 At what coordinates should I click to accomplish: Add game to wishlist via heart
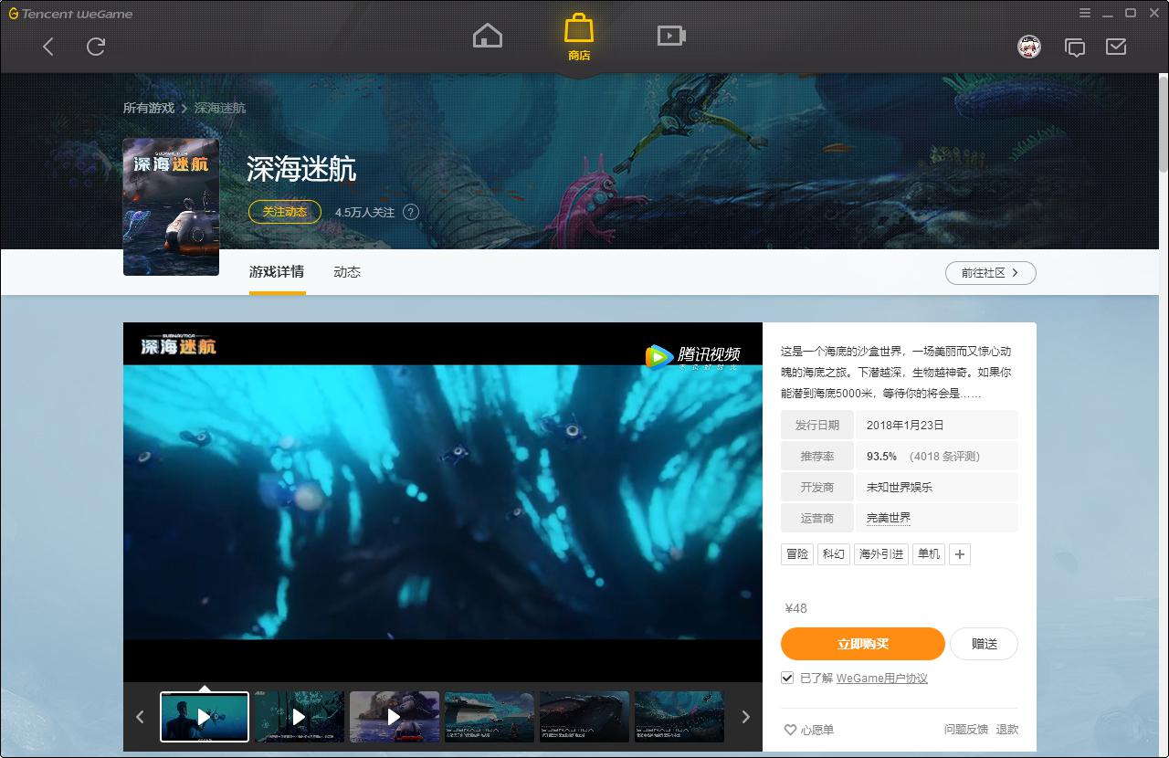tap(791, 730)
